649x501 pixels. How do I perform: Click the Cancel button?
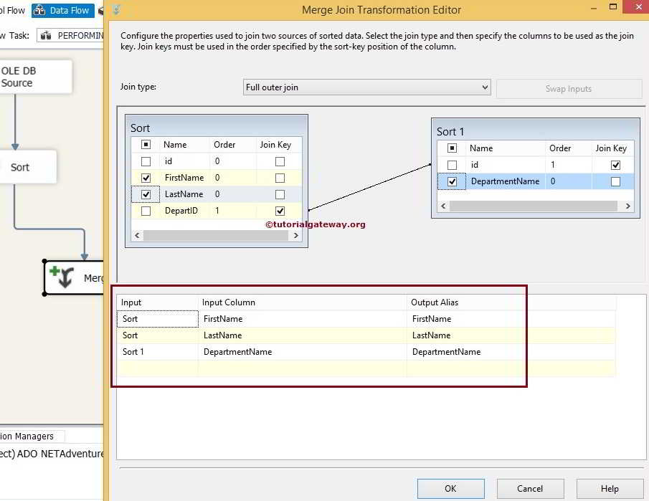(530, 487)
